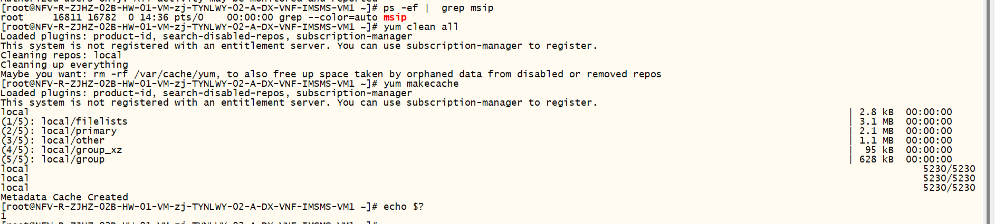Click the '(5/5): local/group' download entry
Screen dimensions: 995x224
pyautogui.click(x=53, y=159)
